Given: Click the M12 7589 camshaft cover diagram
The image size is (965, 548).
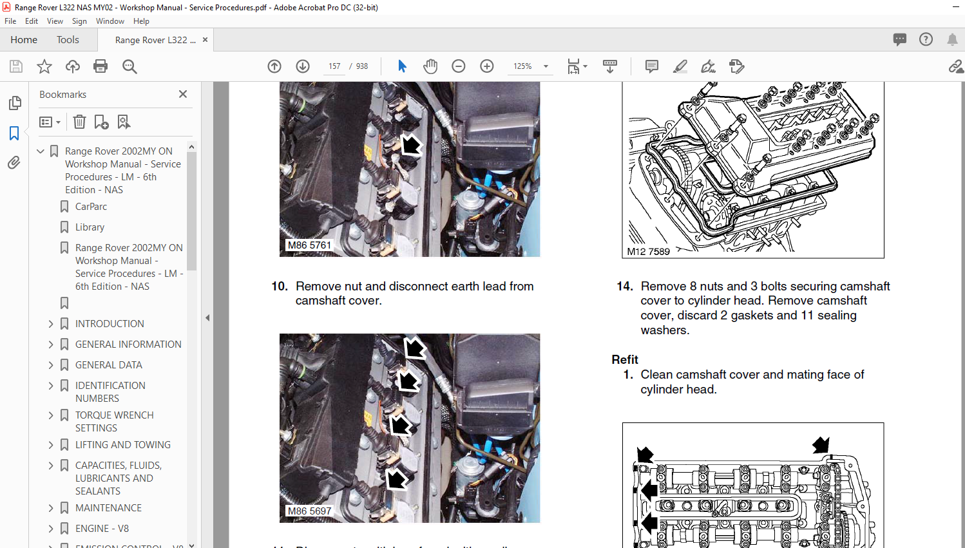Looking at the screenshot, I should (x=753, y=169).
